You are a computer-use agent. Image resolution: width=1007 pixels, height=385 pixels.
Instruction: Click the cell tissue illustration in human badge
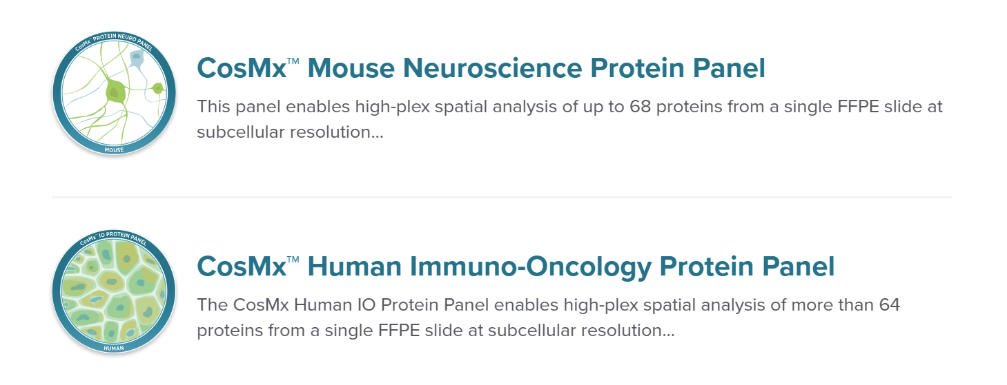pos(114,293)
